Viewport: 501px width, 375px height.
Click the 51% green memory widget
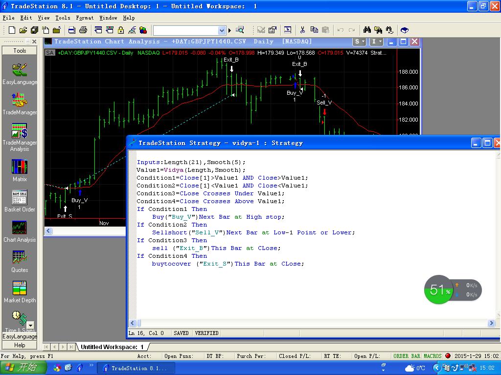click(439, 290)
